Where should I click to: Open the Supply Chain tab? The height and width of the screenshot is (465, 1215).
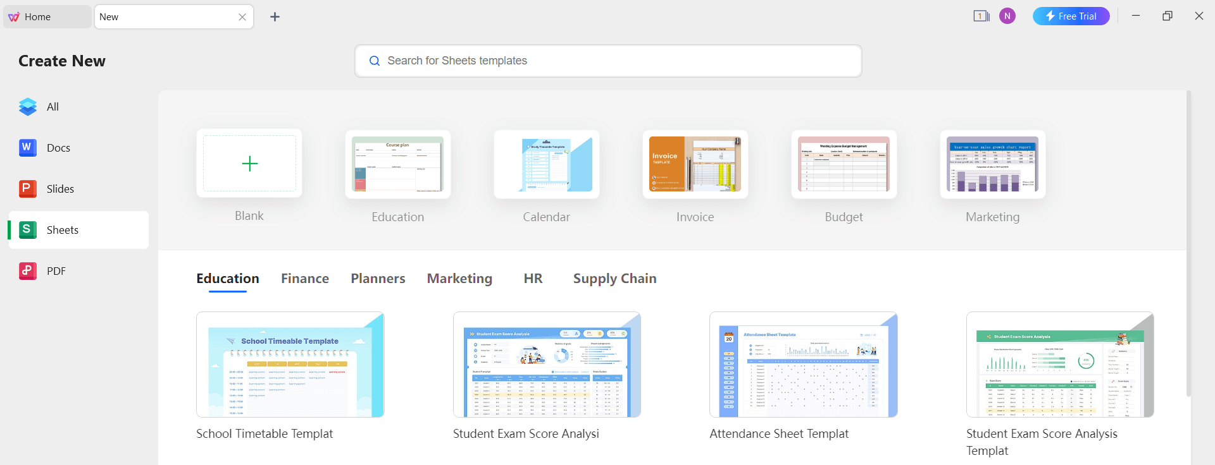[614, 279]
